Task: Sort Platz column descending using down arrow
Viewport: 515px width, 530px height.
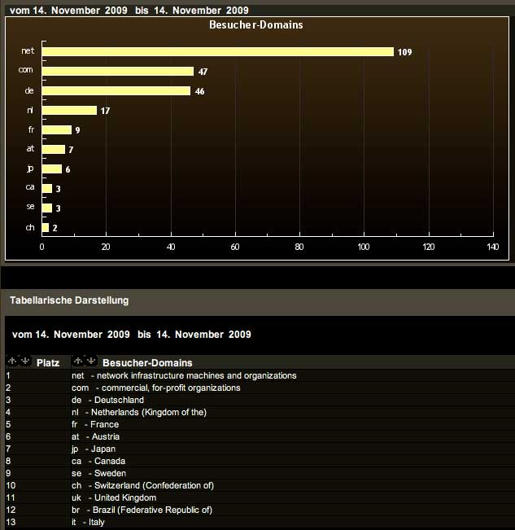Action: [24, 361]
